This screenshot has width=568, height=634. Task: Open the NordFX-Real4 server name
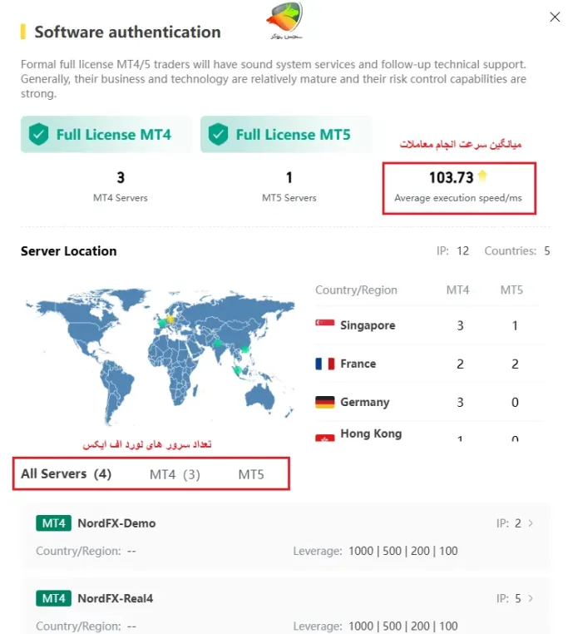116,598
